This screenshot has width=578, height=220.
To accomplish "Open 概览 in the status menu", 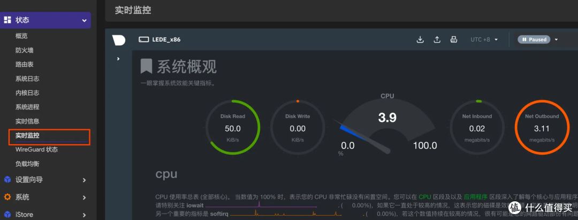I will click(x=21, y=36).
